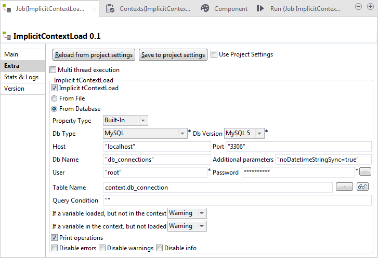Click Save to project settings button

click(x=173, y=55)
